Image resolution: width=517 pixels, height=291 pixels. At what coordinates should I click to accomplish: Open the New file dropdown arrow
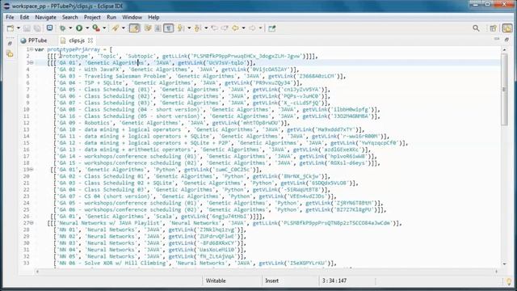coord(18,28)
